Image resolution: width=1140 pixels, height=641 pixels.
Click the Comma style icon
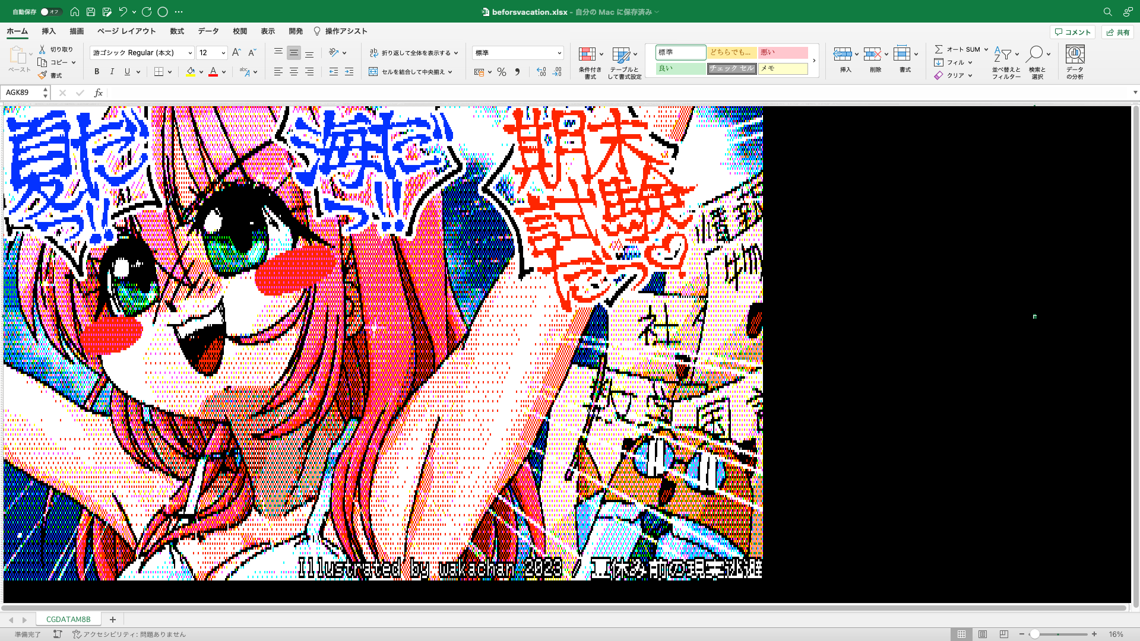(517, 72)
